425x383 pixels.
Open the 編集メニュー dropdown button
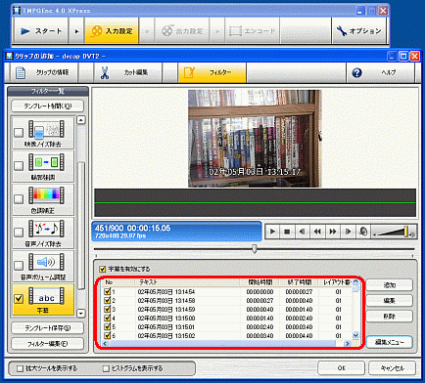click(x=389, y=342)
